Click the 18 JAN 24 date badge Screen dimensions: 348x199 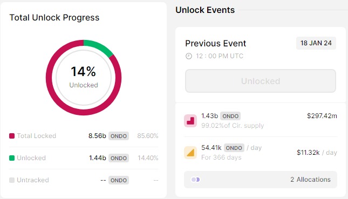point(316,43)
